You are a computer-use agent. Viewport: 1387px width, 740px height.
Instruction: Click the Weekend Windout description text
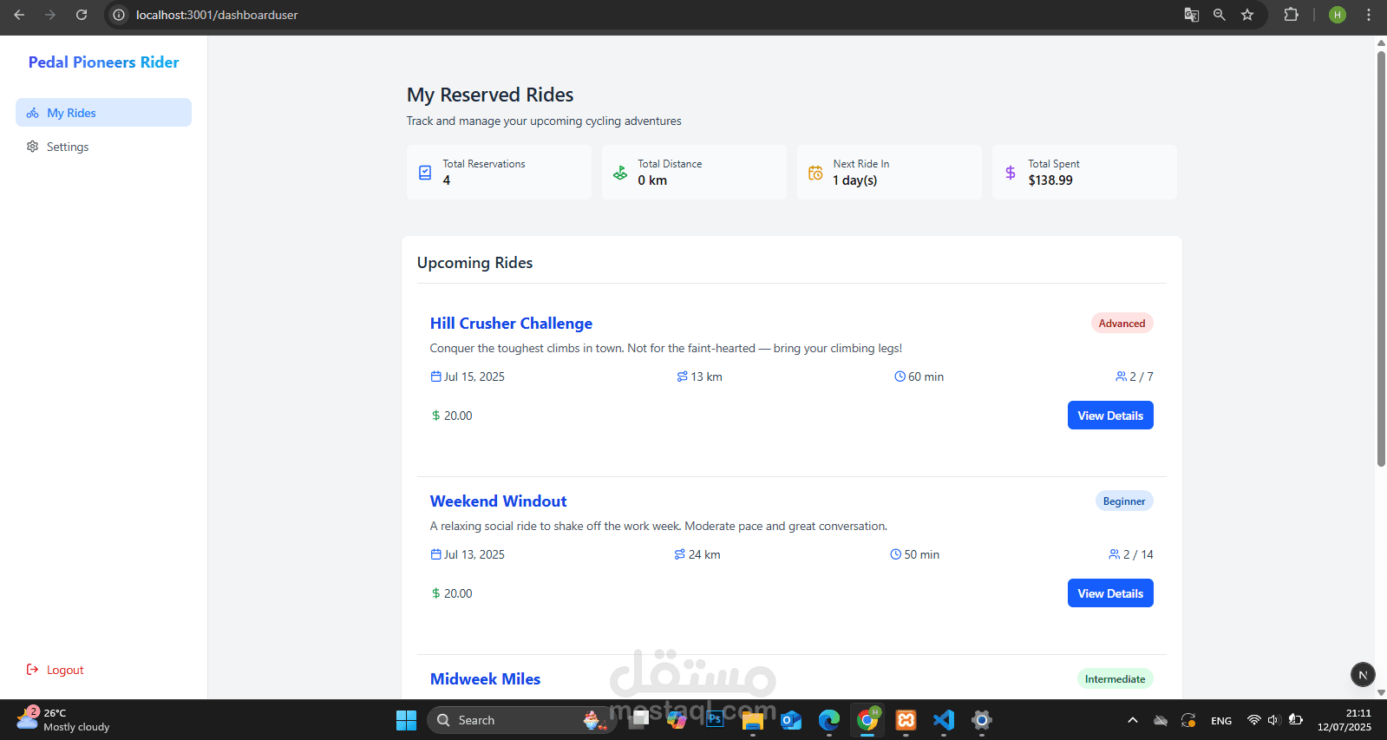[x=658, y=526]
